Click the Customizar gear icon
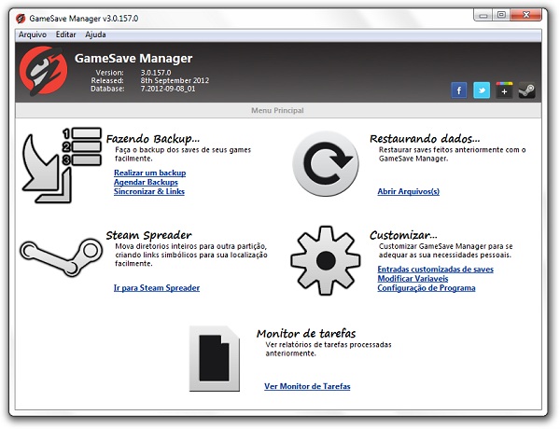 pos(326,260)
